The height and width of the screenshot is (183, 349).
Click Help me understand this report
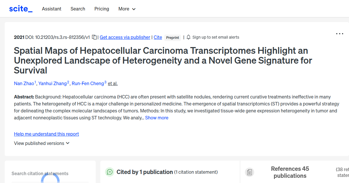(x=46, y=134)
